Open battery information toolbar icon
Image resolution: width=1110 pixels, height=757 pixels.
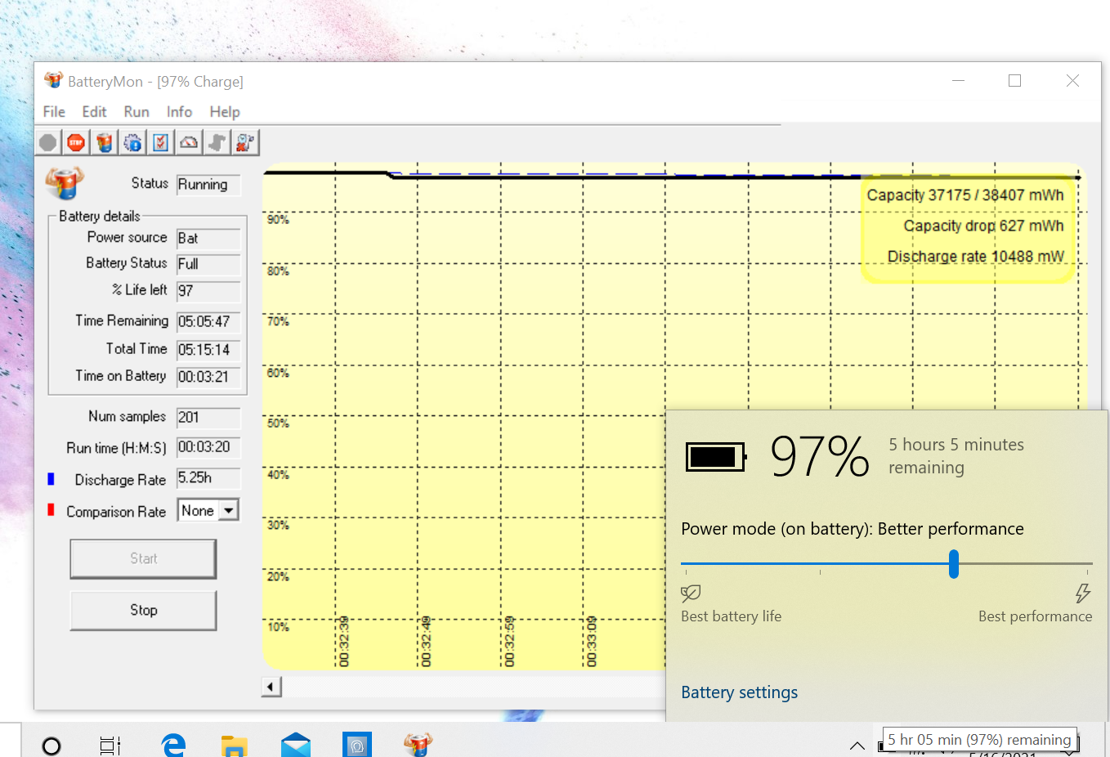[105, 142]
